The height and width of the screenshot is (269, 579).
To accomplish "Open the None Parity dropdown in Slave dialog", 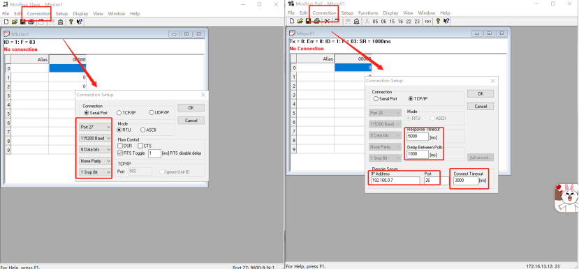I will 95,161.
